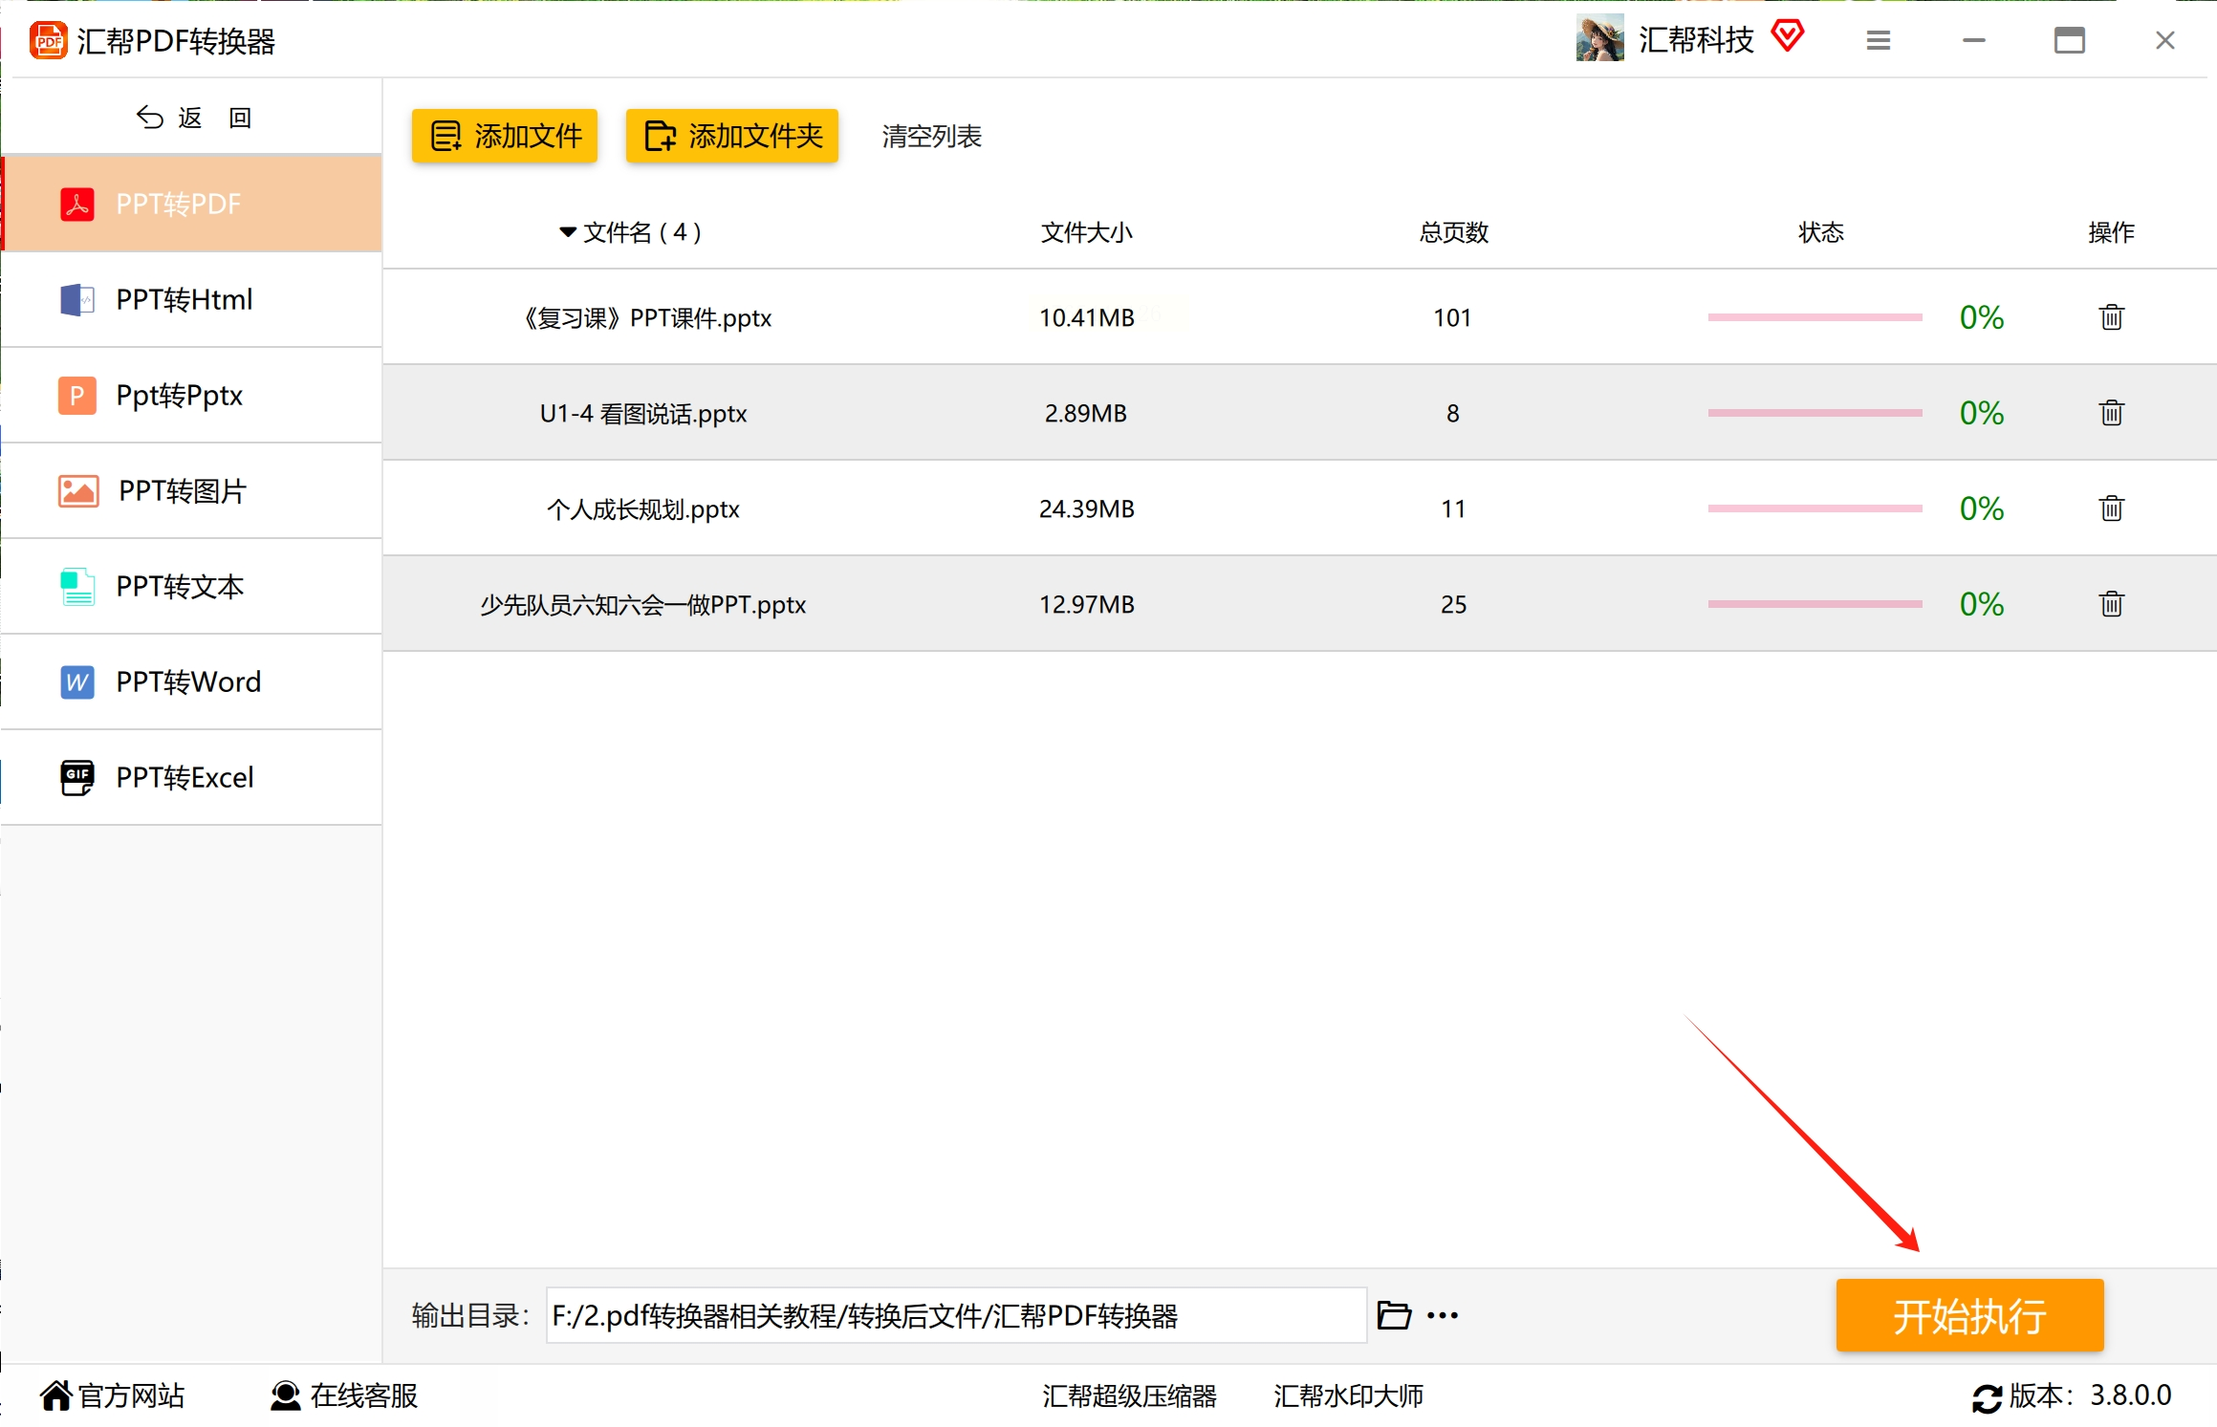Click the 输出目录 path input field

coord(956,1315)
